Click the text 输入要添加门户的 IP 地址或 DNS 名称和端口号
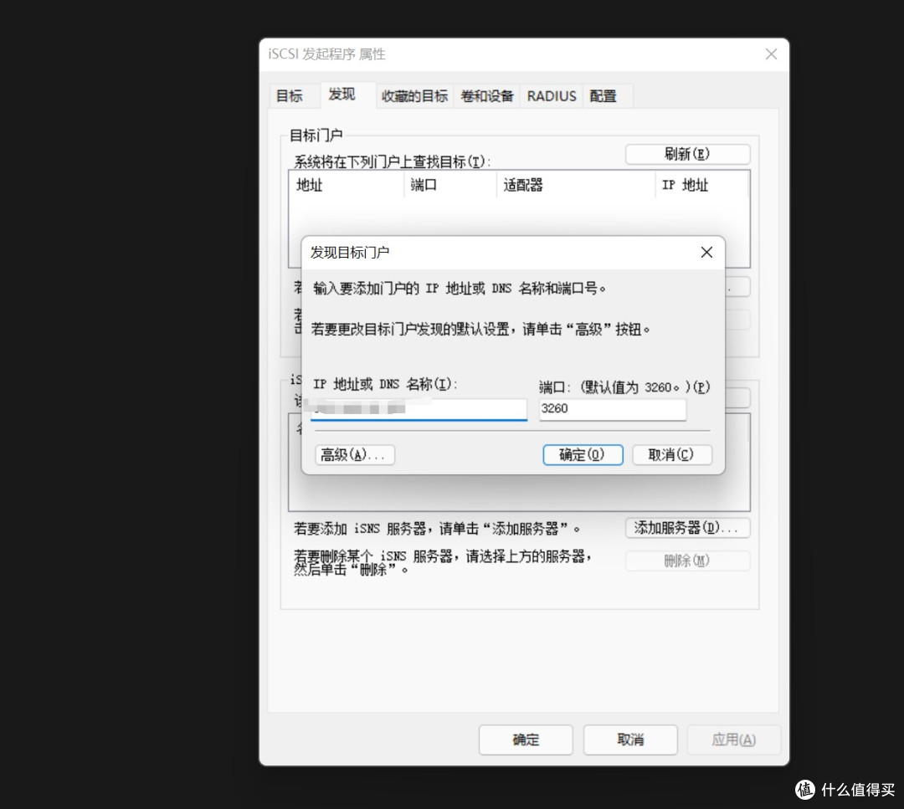Image resolution: width=904 pixels, height=809 pixels. (x=459, y=288)
